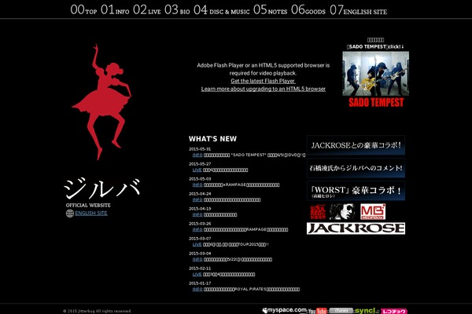Open the 03 BIO page
The image size is (472, 314).
click(177, 9)
